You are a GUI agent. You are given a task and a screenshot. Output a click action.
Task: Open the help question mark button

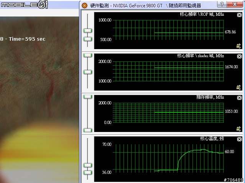tap(222, 4)
